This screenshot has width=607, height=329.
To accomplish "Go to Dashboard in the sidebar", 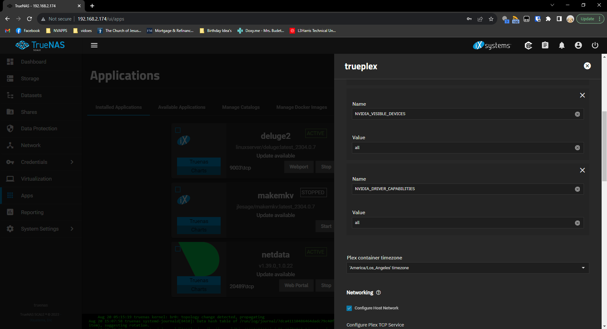I will [x=41, y=62].
